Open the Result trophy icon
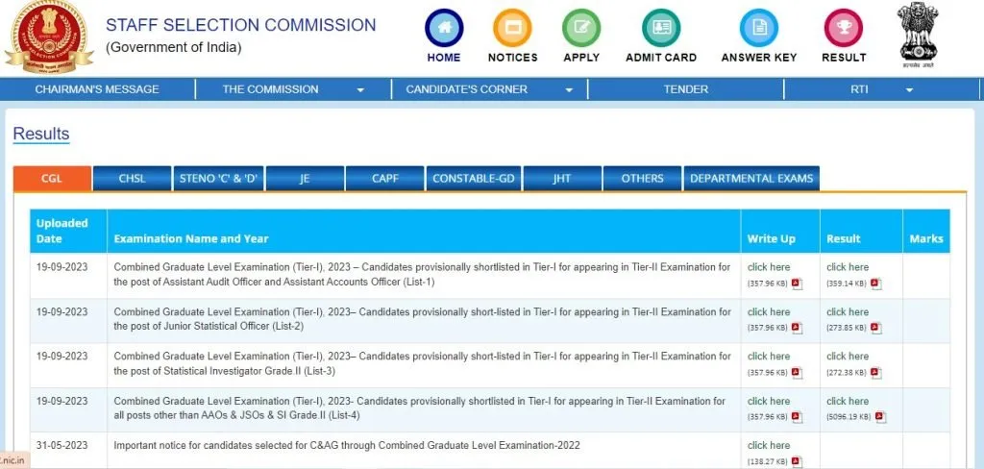Viewport: 984px width, 469px height. click(844, 28)
